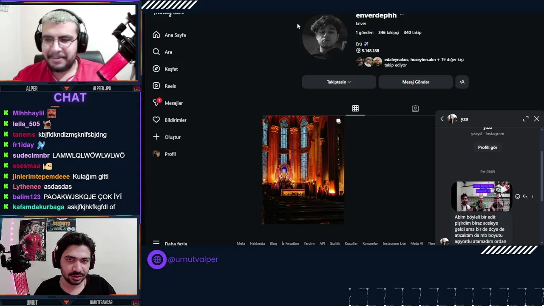Click the suggest similar accounts person-plus button

(462, 82)
